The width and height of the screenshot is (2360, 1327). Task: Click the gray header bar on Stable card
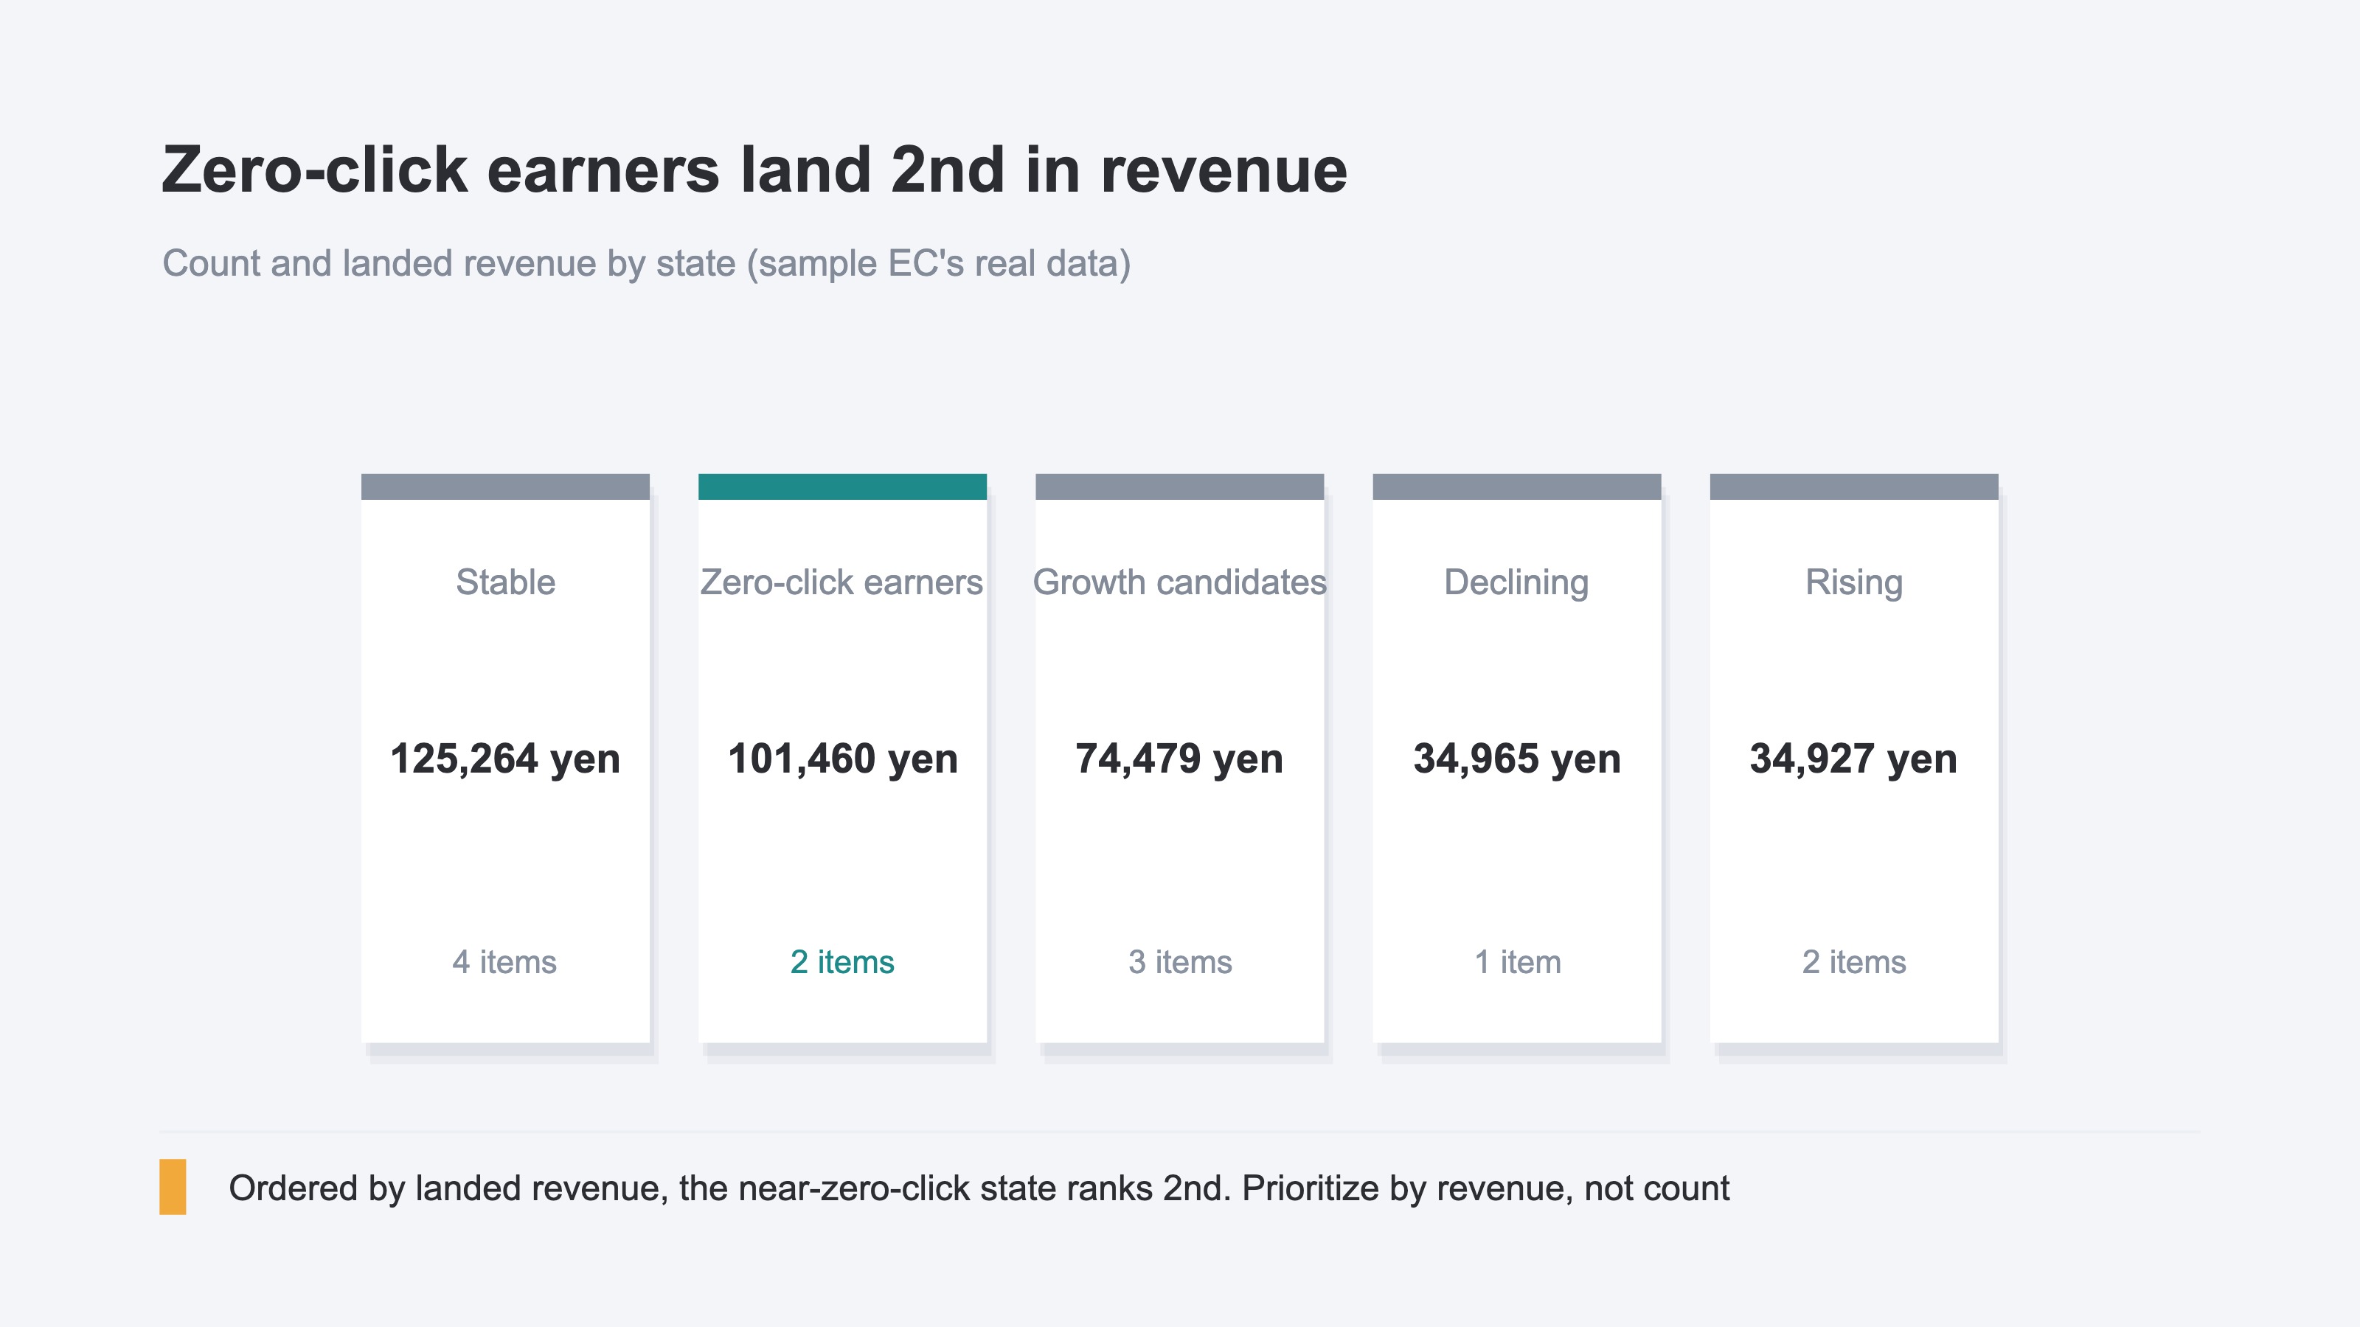[x=506, y=487]
